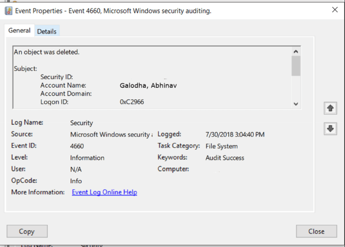Select the General tab
The image size is (345, 247).
coord(19,30)
